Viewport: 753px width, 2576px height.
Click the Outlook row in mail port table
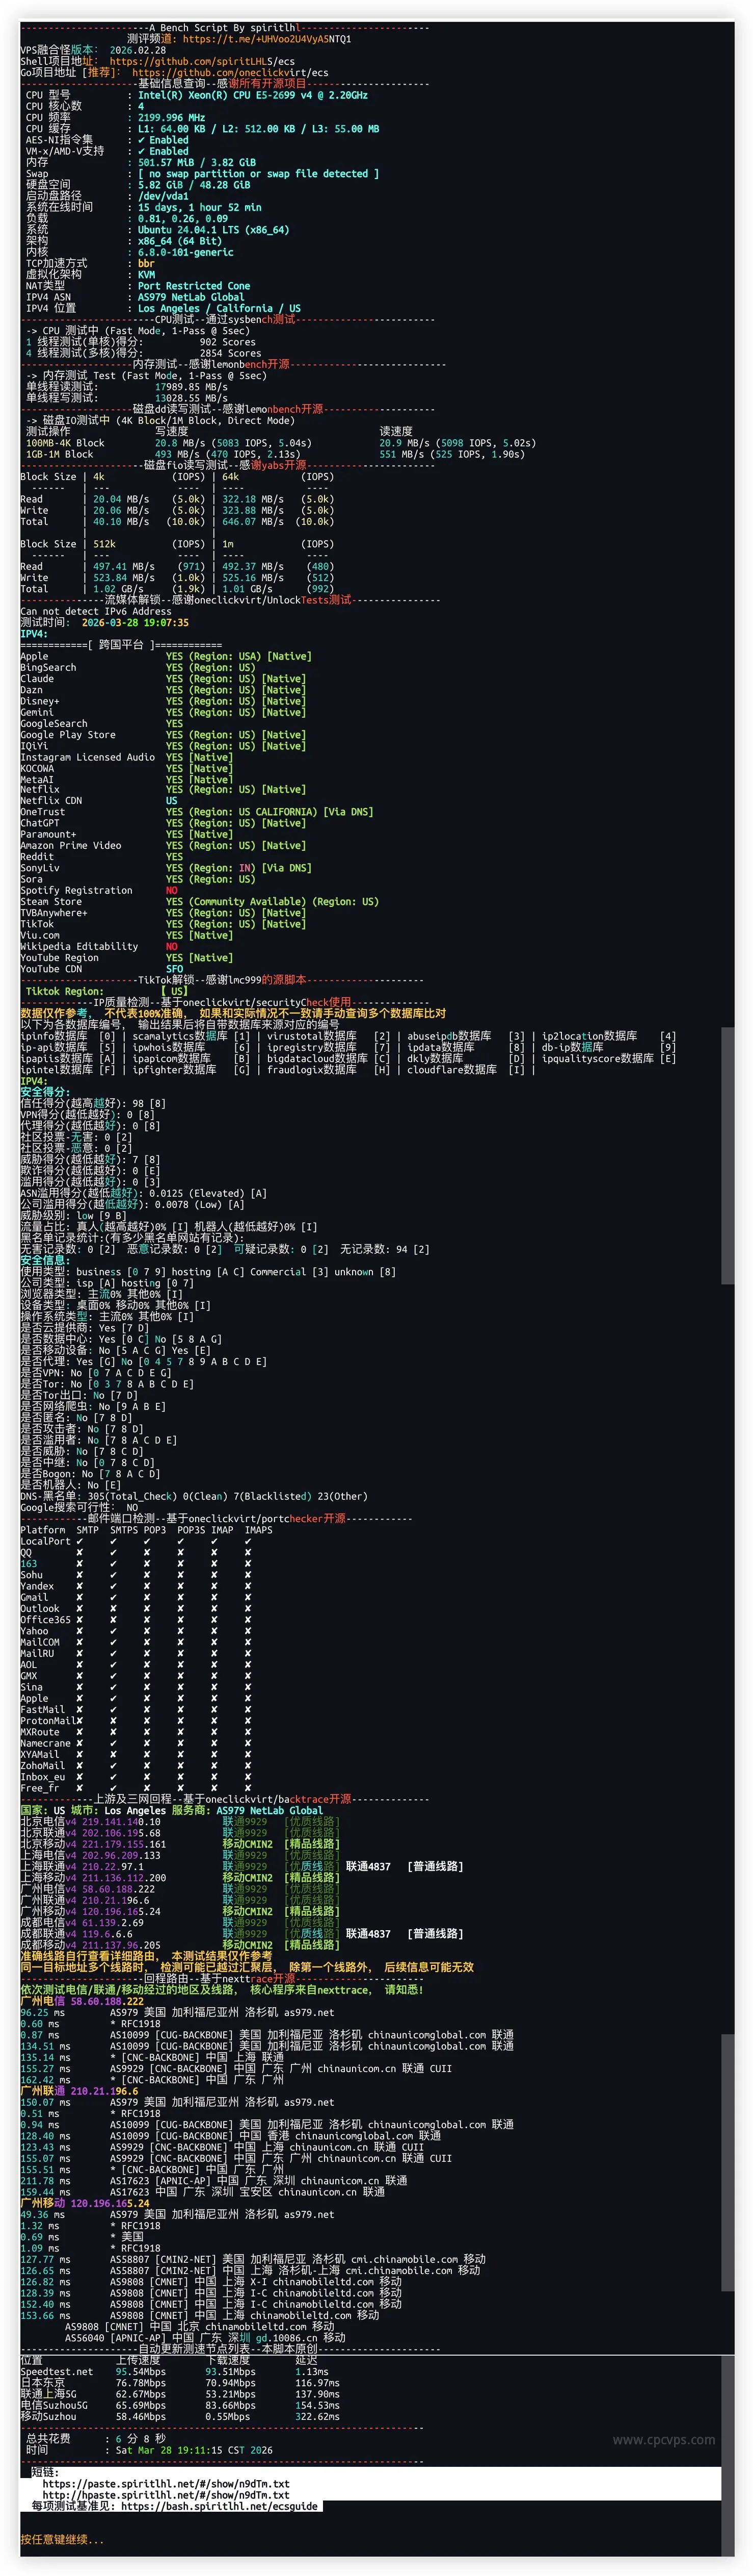[136, 1608]
